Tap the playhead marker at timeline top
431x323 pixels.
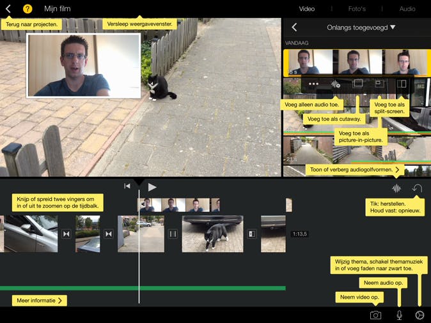click(139, 182)
